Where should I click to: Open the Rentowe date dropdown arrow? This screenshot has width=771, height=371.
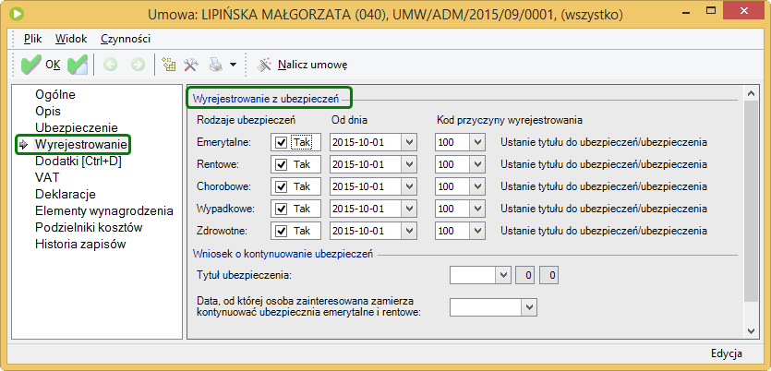click(x=409, y=164)
